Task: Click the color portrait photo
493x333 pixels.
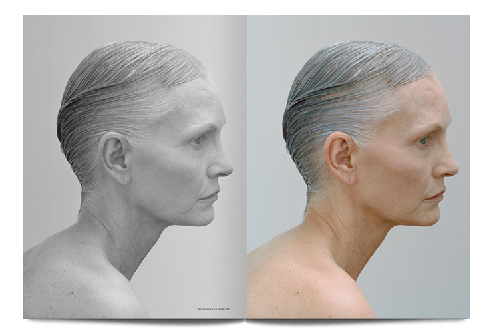Action: (x=358, y=166)
